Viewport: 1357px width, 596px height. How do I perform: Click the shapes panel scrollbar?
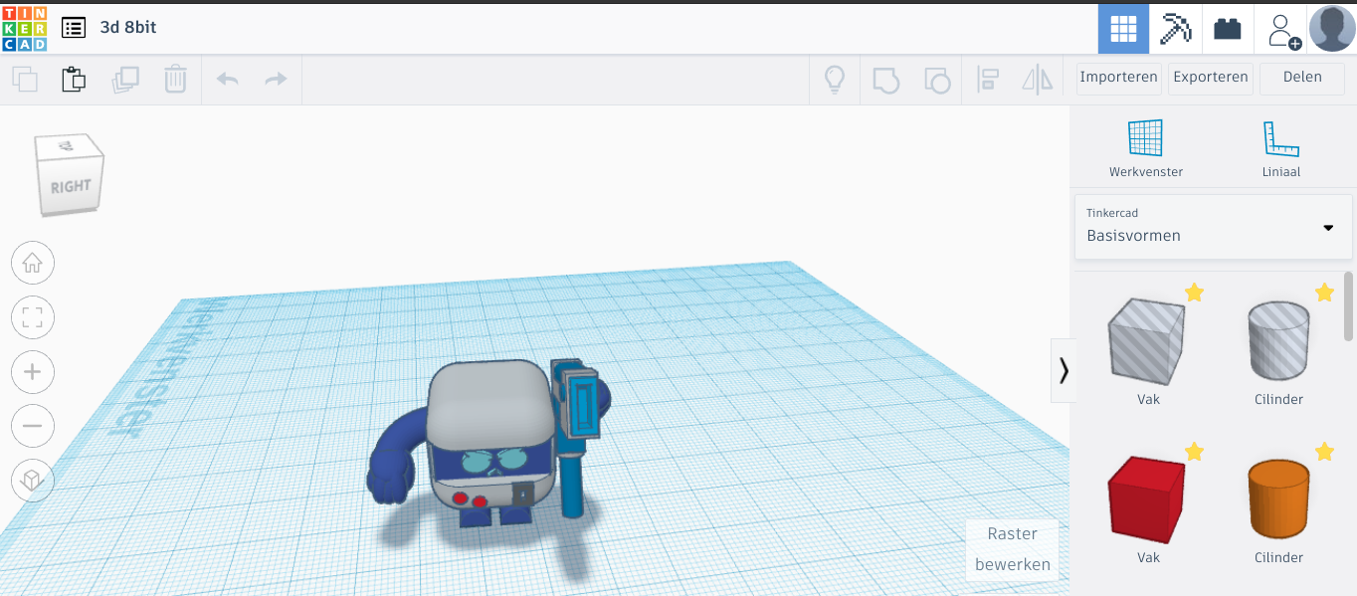point(1348,306)
